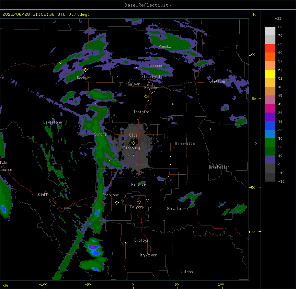Click the white plus marker east of ThreeHills
Screen dimensions: 296x289
[210, 129]
